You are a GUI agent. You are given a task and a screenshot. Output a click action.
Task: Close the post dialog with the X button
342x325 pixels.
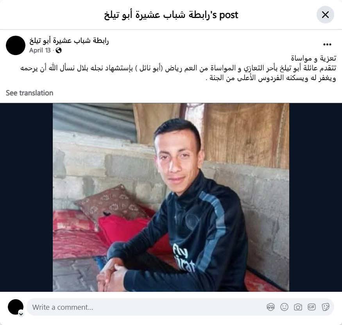click(x=325, y=15)
